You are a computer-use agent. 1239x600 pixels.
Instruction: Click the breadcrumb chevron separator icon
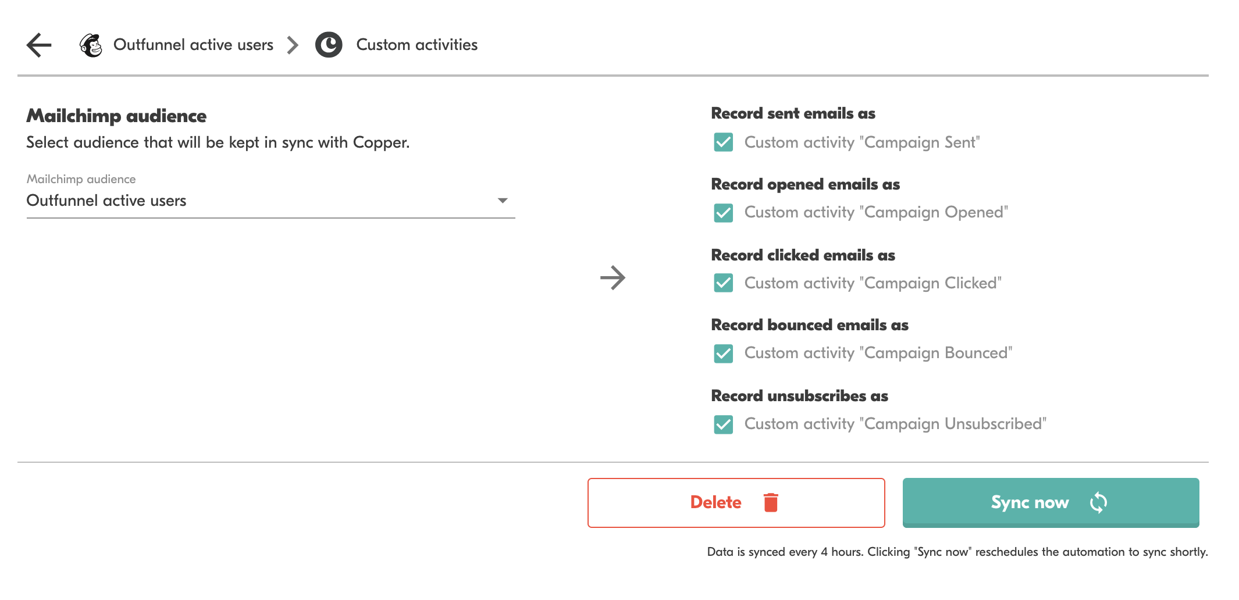pyautogui.click(x=293, y=45)
